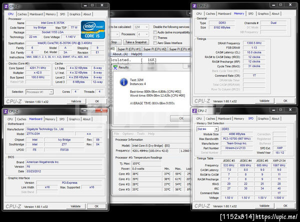Click Manufacturer field Gigabyte Technology Co., Ltd.
Viewport: 300px width, 222px height.
pyautogui.click(x=63, y=129)
